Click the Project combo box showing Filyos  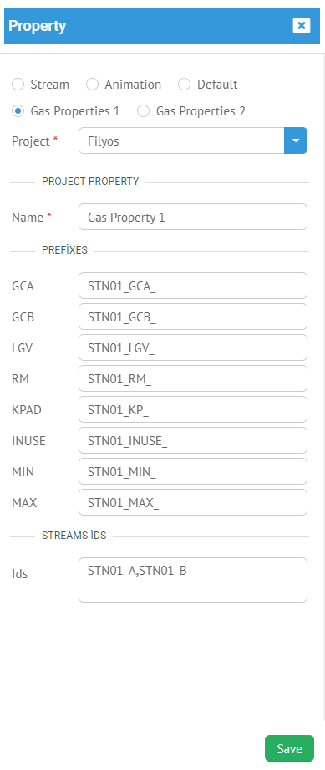(193, 141)
